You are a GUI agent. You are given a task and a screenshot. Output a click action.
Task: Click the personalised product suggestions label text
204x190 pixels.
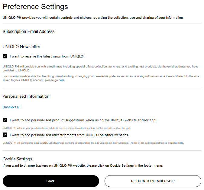83,120
